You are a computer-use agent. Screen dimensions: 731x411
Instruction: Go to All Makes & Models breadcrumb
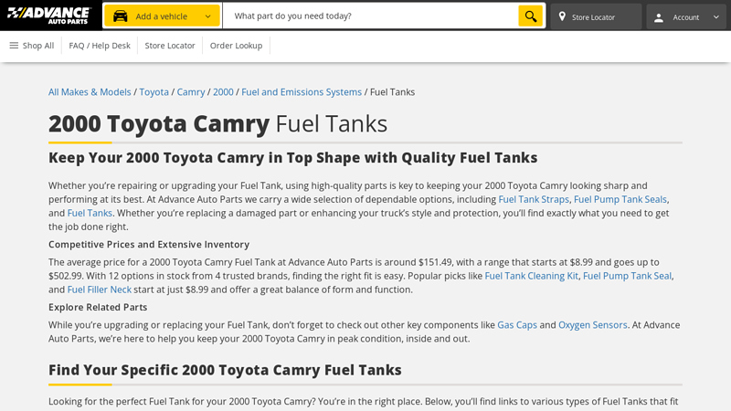click(90, 92)
